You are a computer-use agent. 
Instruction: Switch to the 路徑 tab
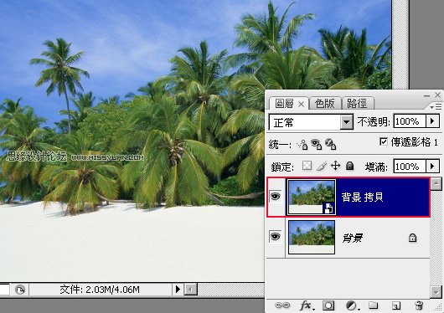(357, 103)
